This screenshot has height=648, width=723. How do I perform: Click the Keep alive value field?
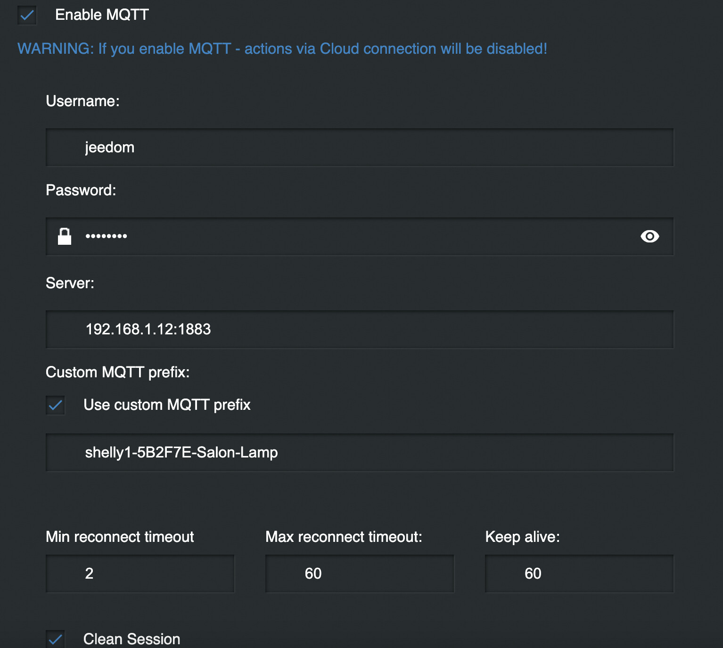579,573
